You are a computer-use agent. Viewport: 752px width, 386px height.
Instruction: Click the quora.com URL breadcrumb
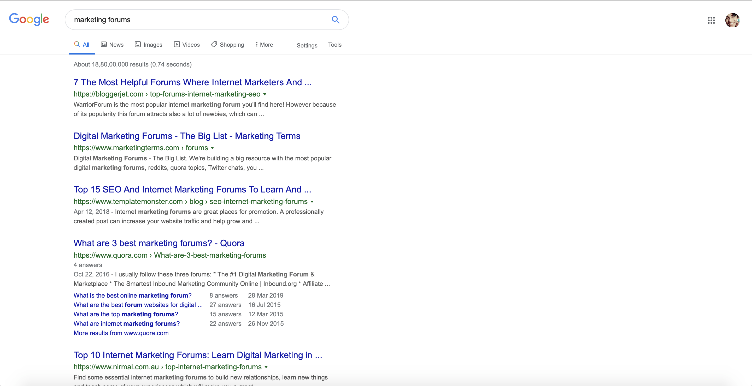[170, 255]
